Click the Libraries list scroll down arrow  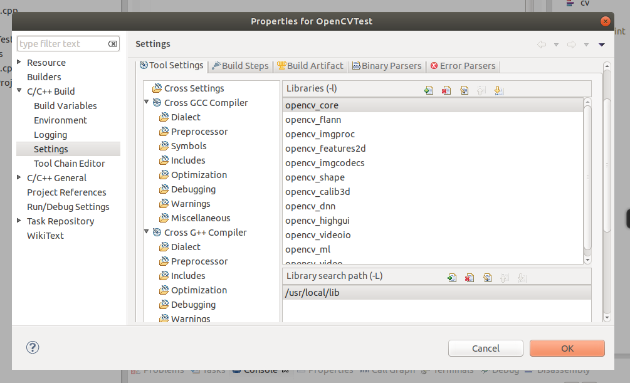click(x=587, y=260)
